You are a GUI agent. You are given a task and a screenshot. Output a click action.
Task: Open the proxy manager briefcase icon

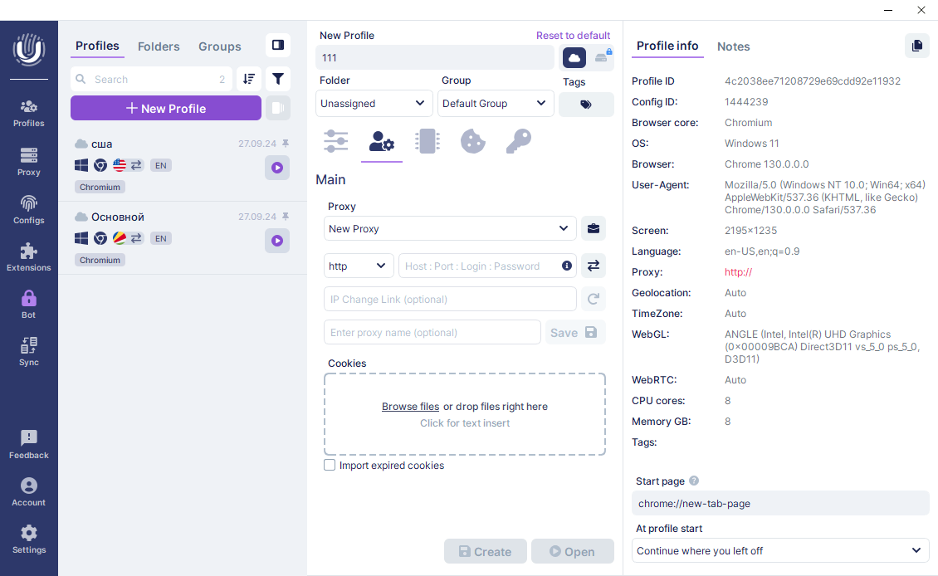click(593, 228)
